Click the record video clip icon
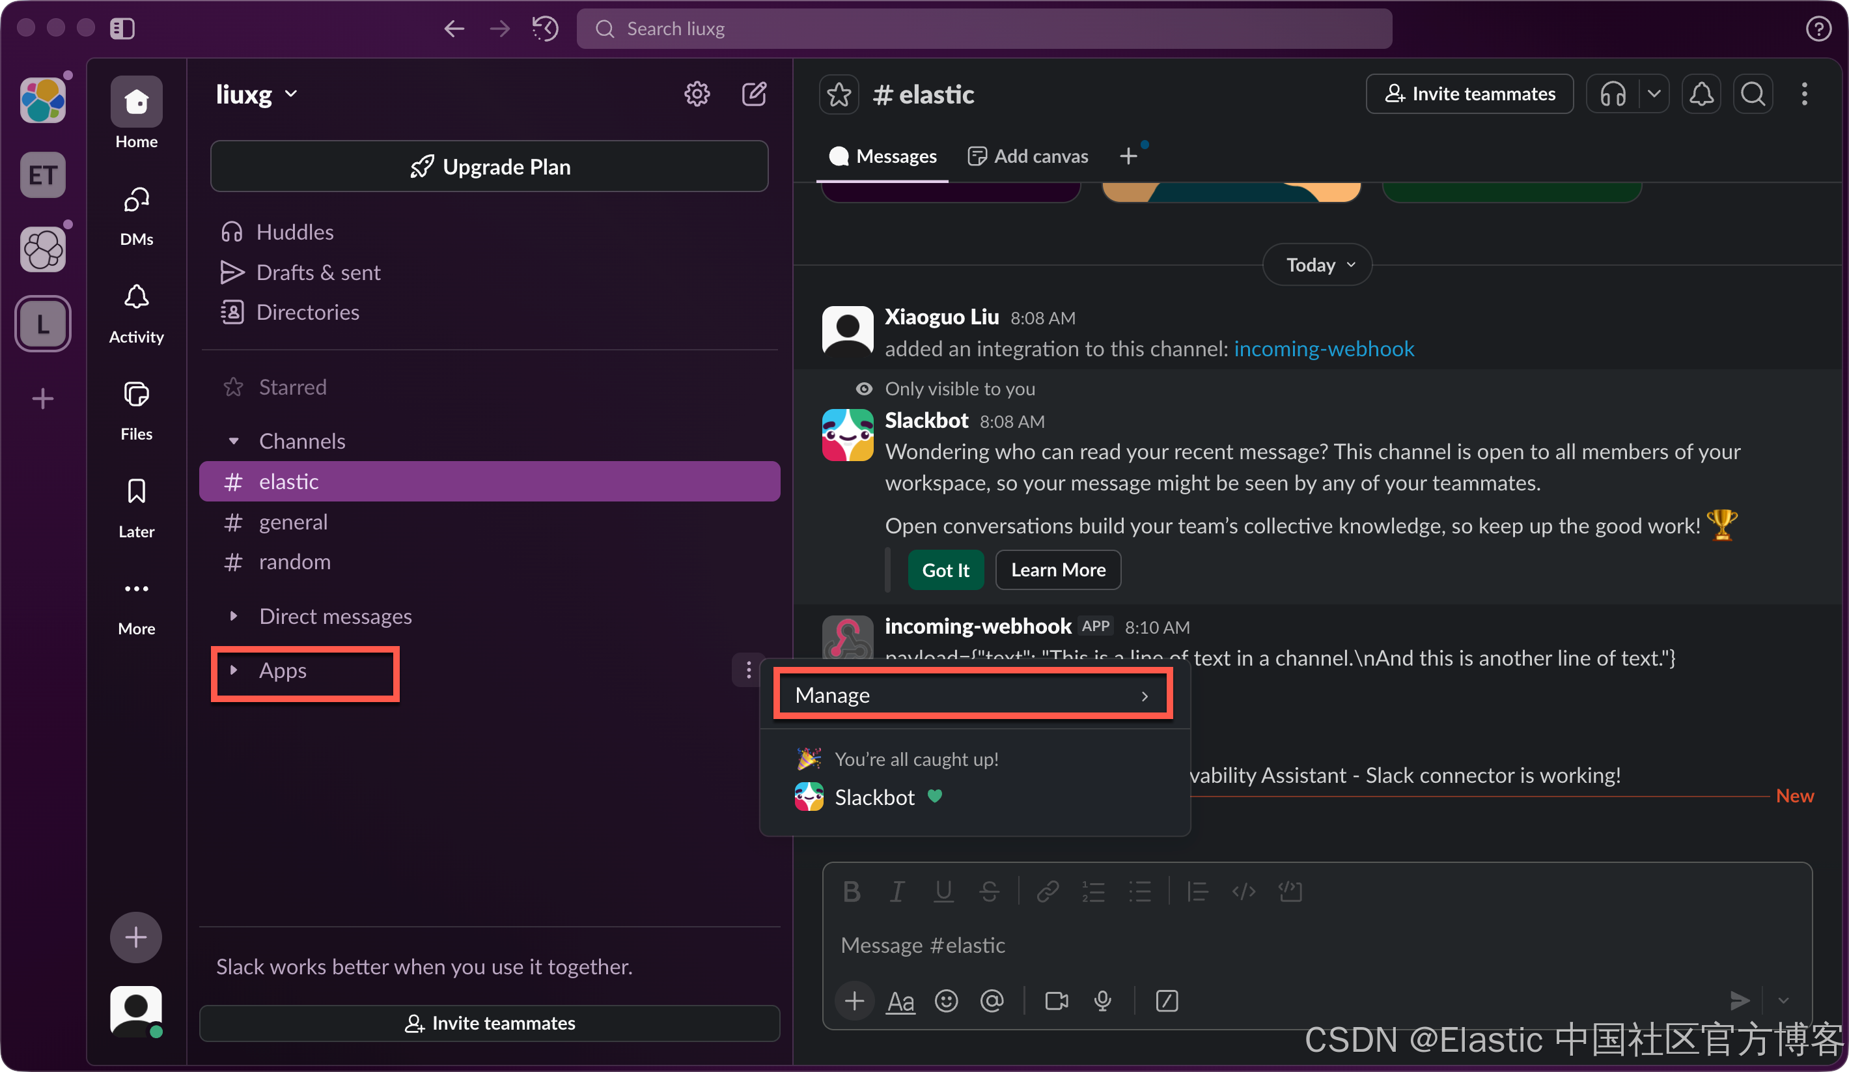The width and height of the screenshot is (1849, 1072). coord(1056,1001)
